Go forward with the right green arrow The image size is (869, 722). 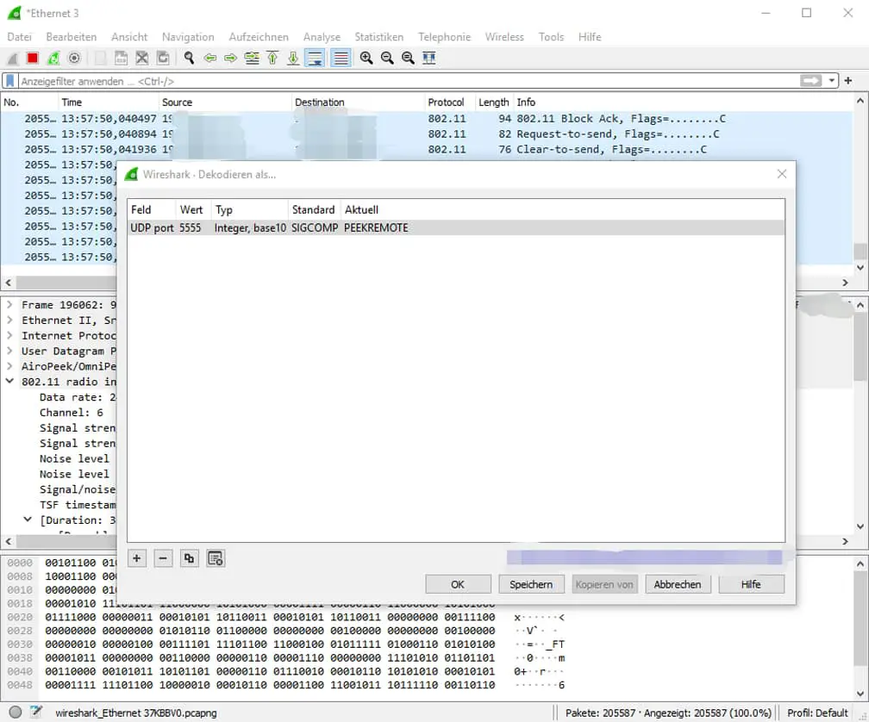pyautogui.click(x=230, y=58)
